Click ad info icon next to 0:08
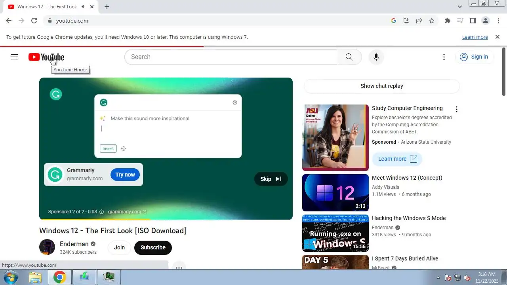 click(x=101, y=212)
